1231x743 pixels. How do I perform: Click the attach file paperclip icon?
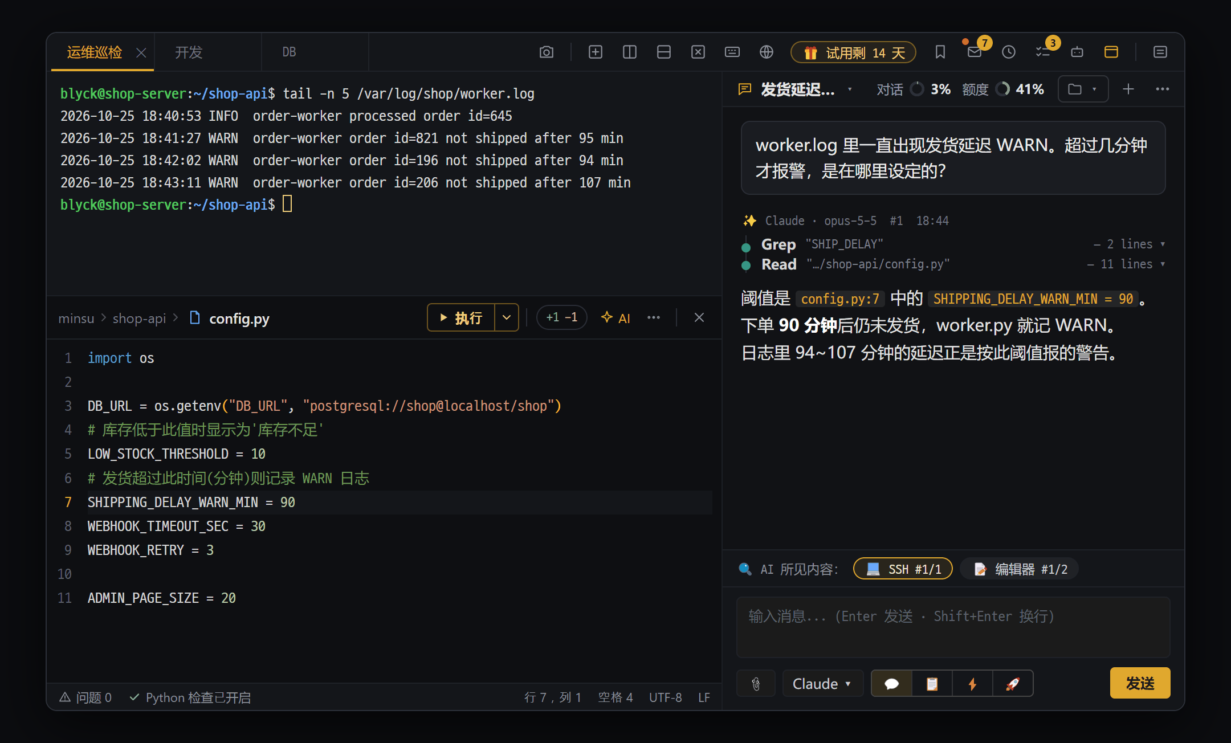point(756,684)
